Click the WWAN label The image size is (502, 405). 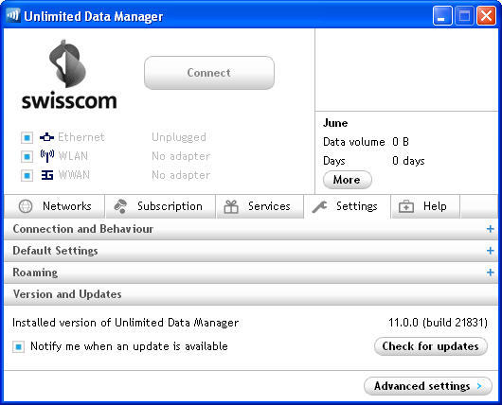[x=74, y=175]
